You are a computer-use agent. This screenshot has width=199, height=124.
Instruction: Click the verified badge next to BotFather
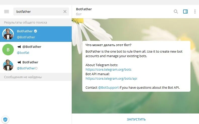pos(35,31)
